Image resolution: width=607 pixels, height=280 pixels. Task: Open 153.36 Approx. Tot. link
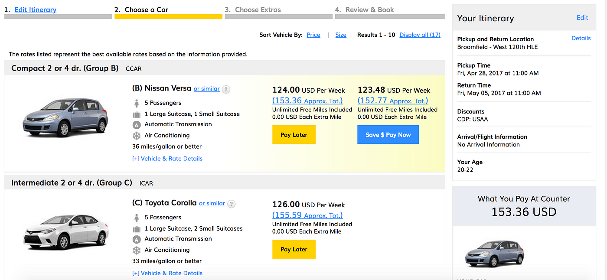pos(307,101)
